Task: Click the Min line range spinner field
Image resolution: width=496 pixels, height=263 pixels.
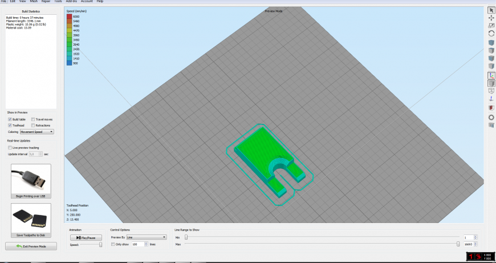Action: coord(470,237)
